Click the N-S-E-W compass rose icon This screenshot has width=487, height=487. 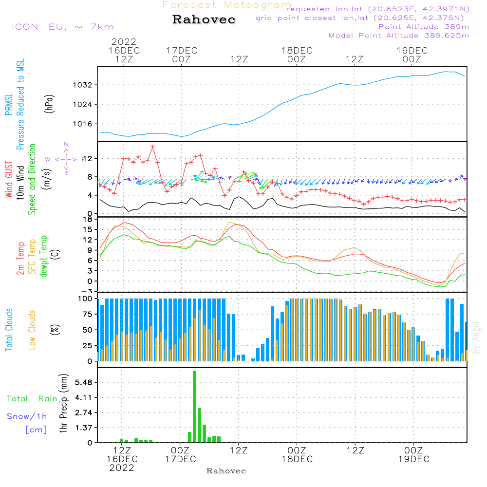point(66,159)
